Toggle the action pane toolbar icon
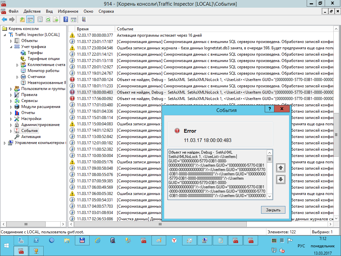The height and width of the screenshot is (256, 341). click(x=74, y=20)
